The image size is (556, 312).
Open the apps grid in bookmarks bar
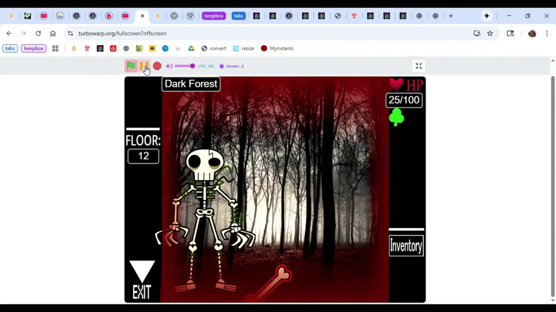56,49
